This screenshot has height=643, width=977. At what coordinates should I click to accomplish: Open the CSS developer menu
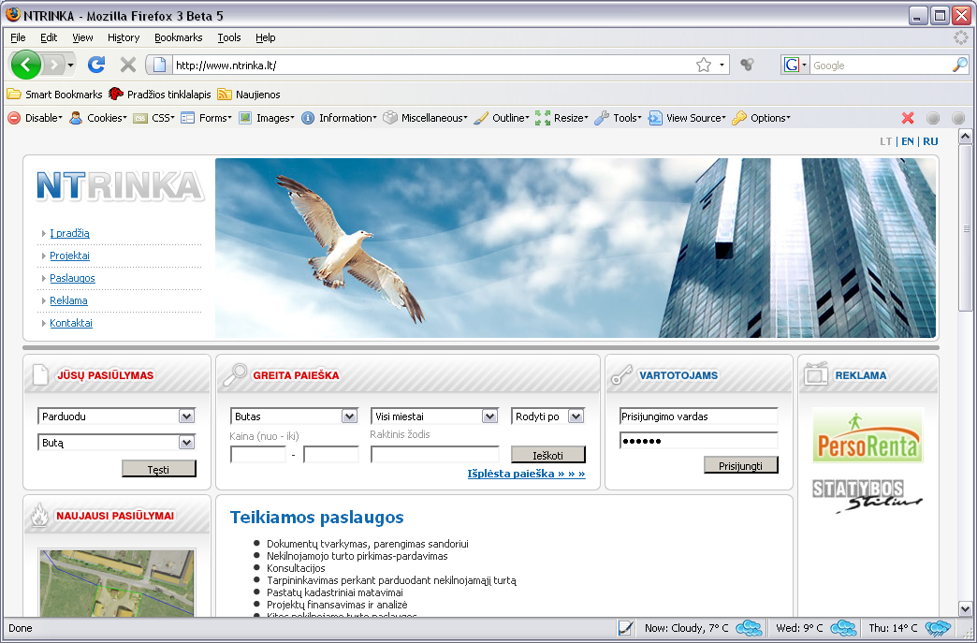click(x=153, y=118)
